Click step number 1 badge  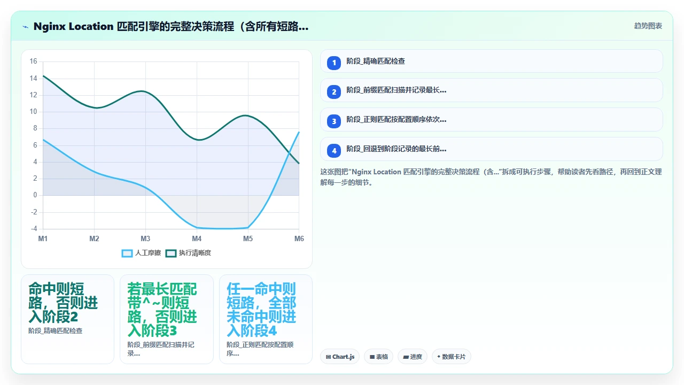tap(334, 63)
